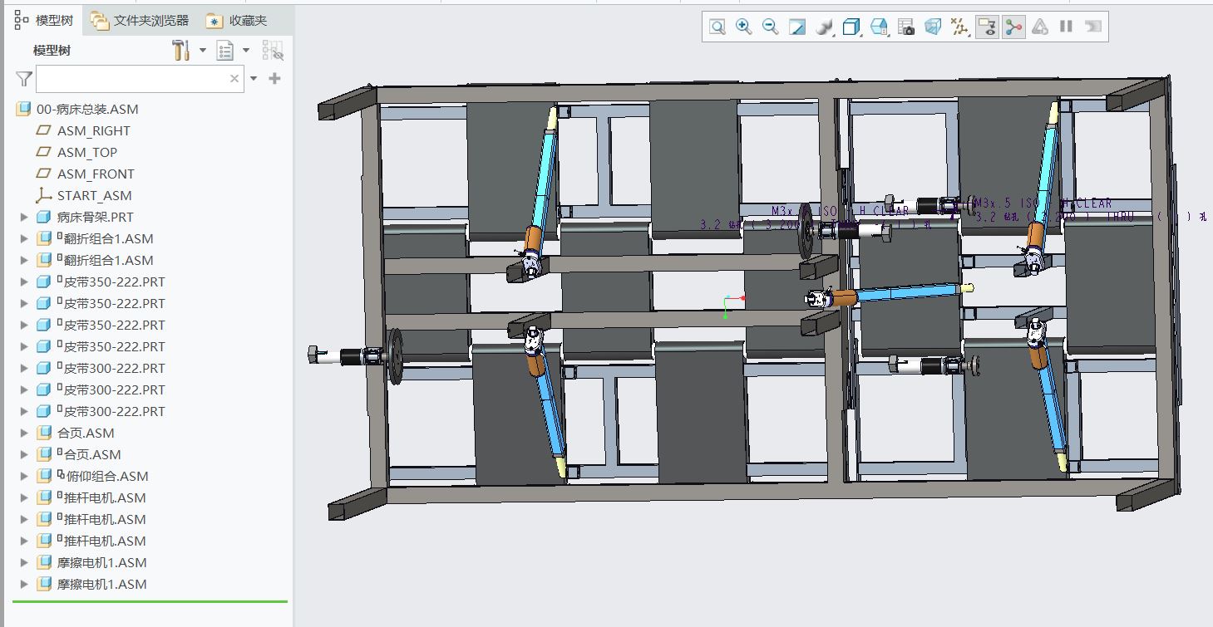Switch to the 模型树 tab
The height and width of the screenshot is (627, 1213).
[44, 21]
